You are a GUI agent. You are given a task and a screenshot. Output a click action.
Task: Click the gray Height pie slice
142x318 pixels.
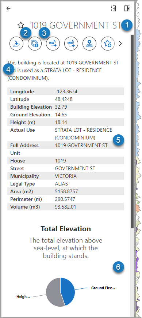point(53,292)
